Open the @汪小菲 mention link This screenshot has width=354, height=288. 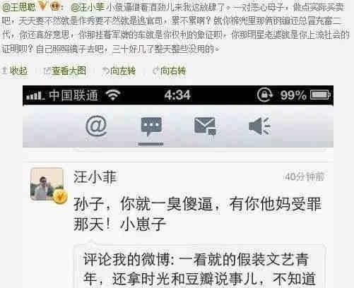(88, 8)
